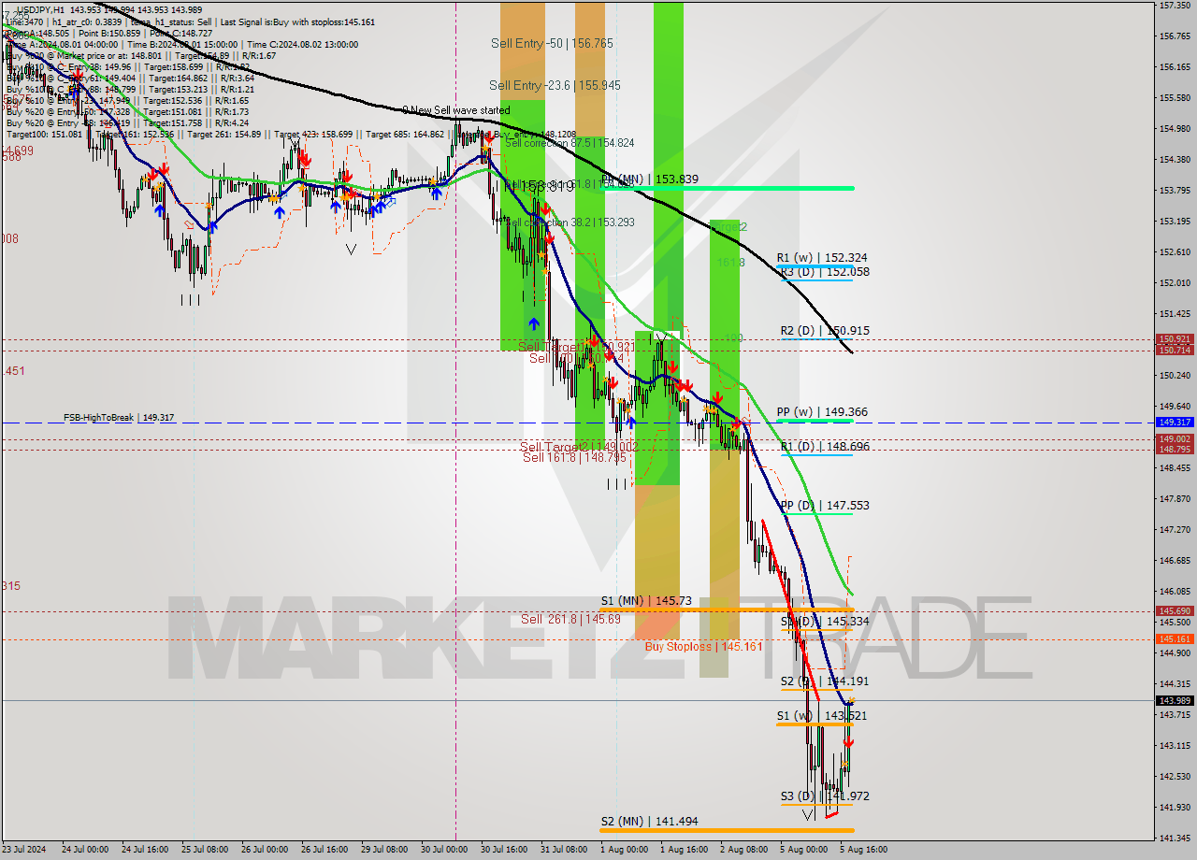Image resolution: width=1197 pixels, height=860 pixels.
Task: Click the '1 Aug 16:00' time axis label
Action: (683, 850)
